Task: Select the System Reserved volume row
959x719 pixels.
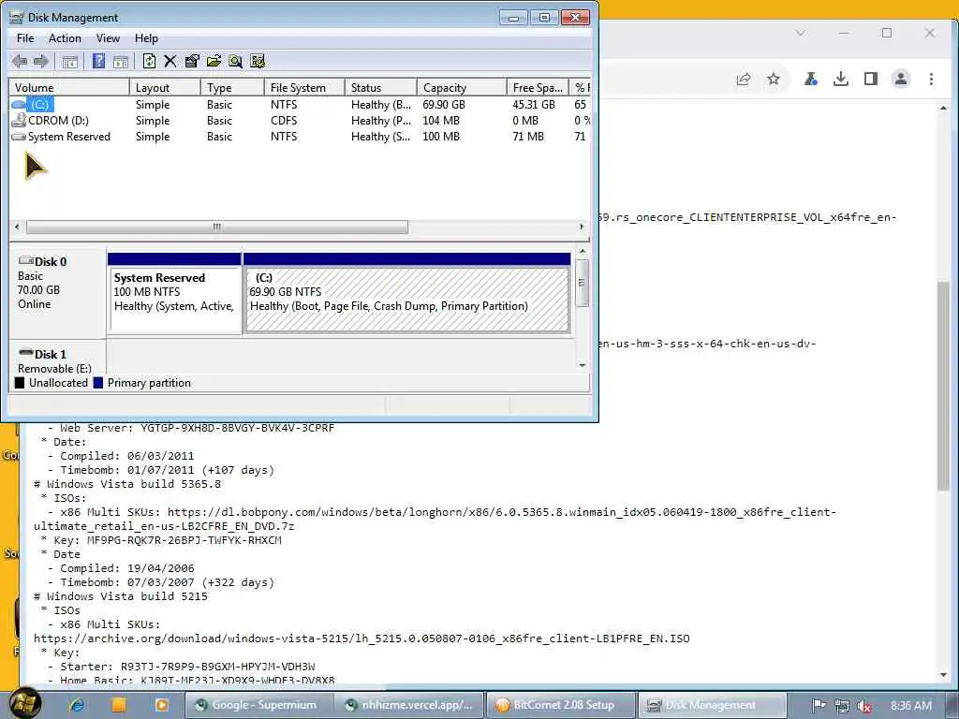Action: [300, 137]
